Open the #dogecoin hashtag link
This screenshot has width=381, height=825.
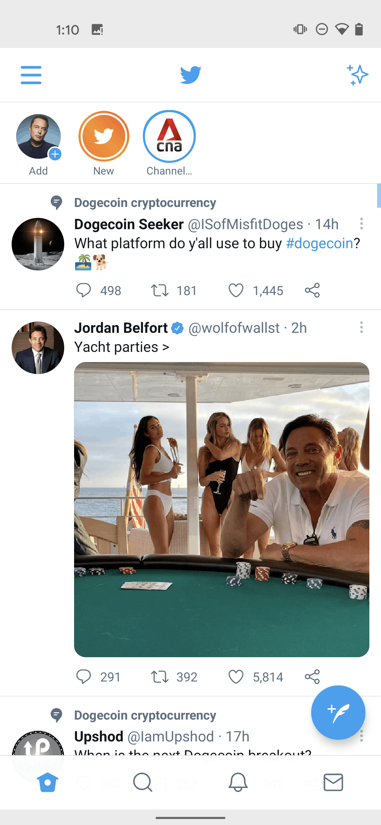320,243
